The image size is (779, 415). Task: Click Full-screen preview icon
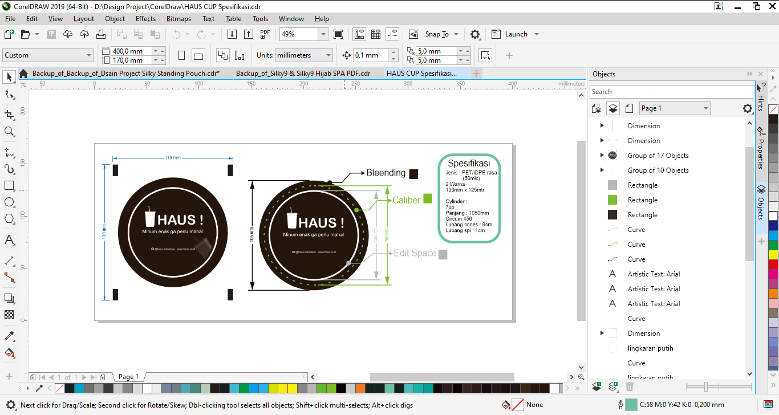pos(338,34)
